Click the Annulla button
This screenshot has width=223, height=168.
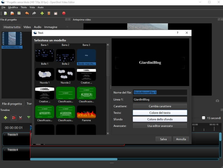coord(181,139)
